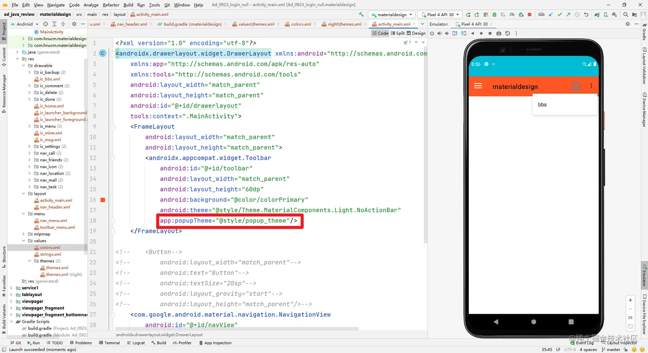This screenshot has height=353, width=648.
Task: Toggle Device File Explorer panel
Action: (644, 314)
